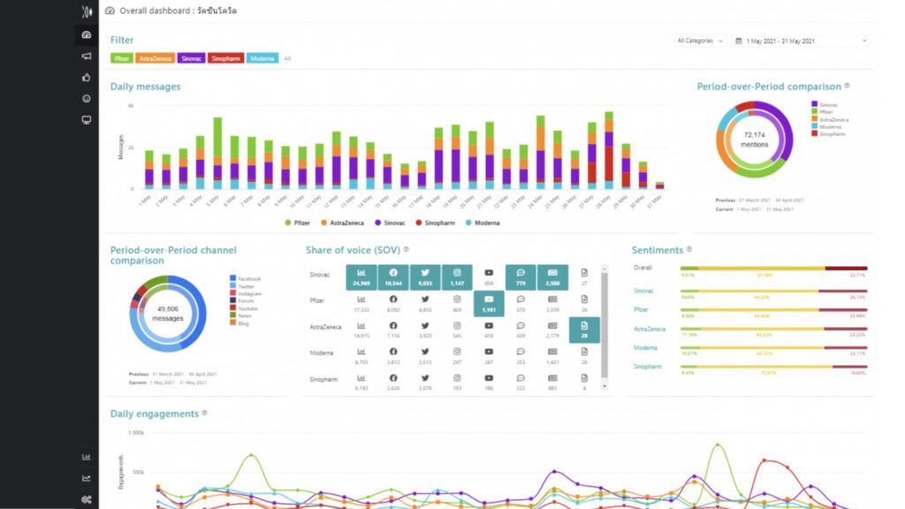Viewport: 905px width, 509px height.
Task: Select the Sinovac filter tag
Action: (191, 58)
